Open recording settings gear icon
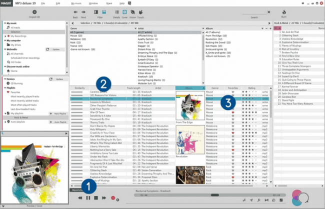This screenshot has height=209, width=325. pos(117,200)
